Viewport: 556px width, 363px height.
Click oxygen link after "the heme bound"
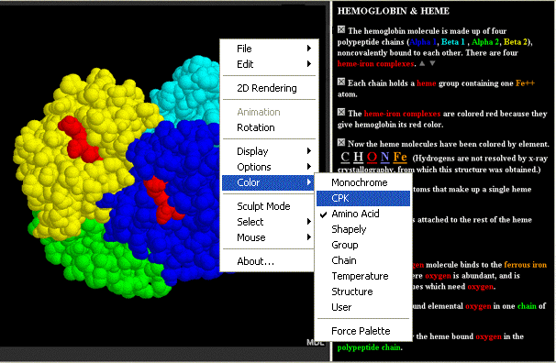[x=488, y=336]
